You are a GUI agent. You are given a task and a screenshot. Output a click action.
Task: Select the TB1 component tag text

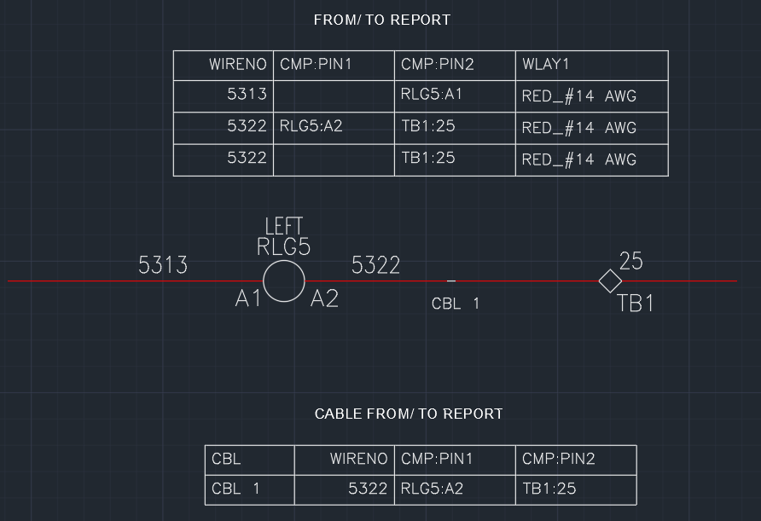pos(635,304)
